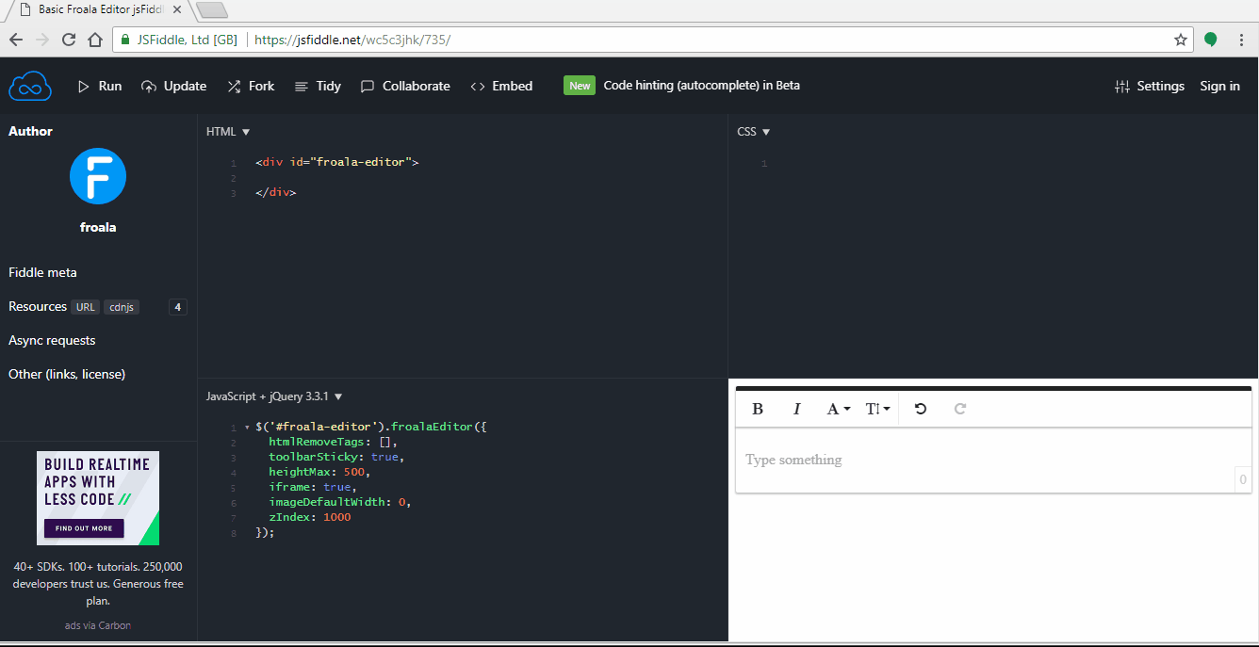
Task: Collapse the code fold arrow on line 1
Action: pyautogui.click(x=247, y=428)
